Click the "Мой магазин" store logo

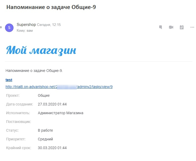[x=41, y=50]
